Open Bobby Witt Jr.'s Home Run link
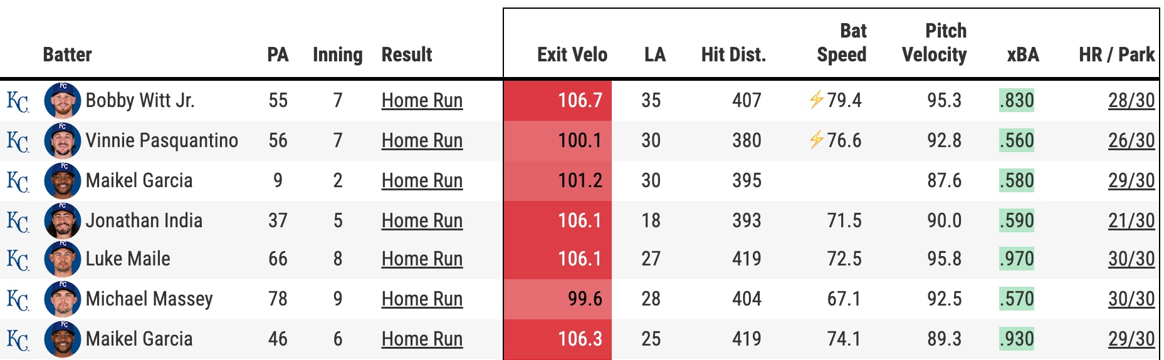Image resolution: width=1164 pixels, height=360 pixels. [x=422, y=100]
